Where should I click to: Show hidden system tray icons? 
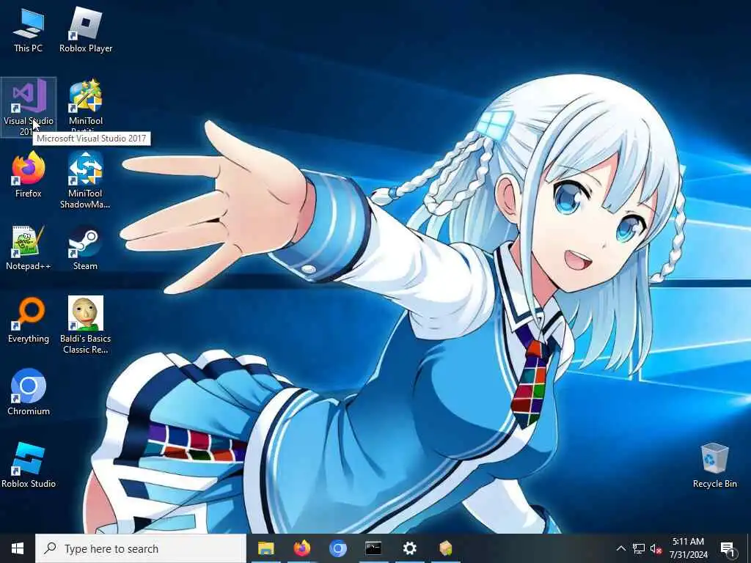tap(620, 548)
